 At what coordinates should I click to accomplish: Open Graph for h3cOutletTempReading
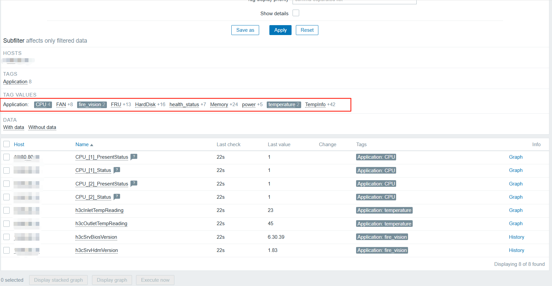tap(516, 224)
